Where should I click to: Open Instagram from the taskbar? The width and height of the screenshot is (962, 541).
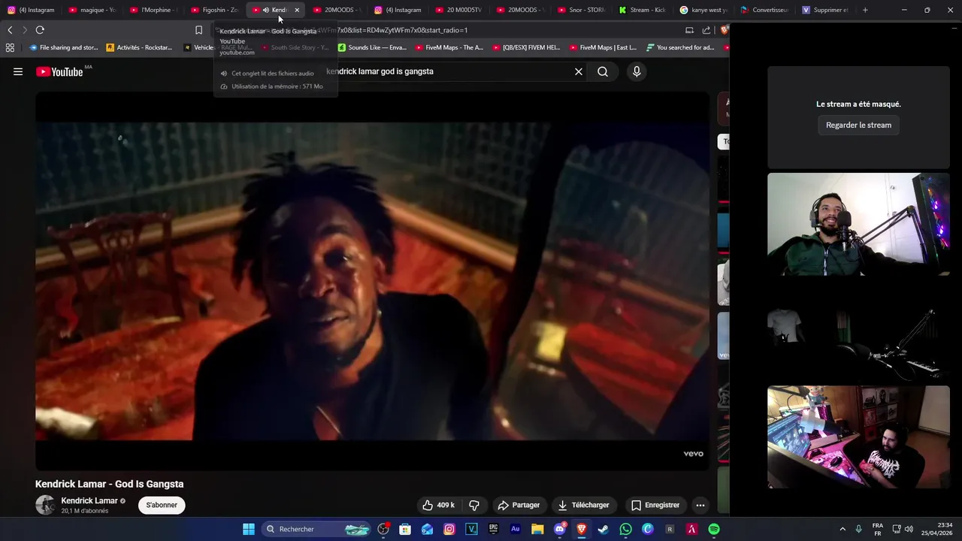(449, 529)
